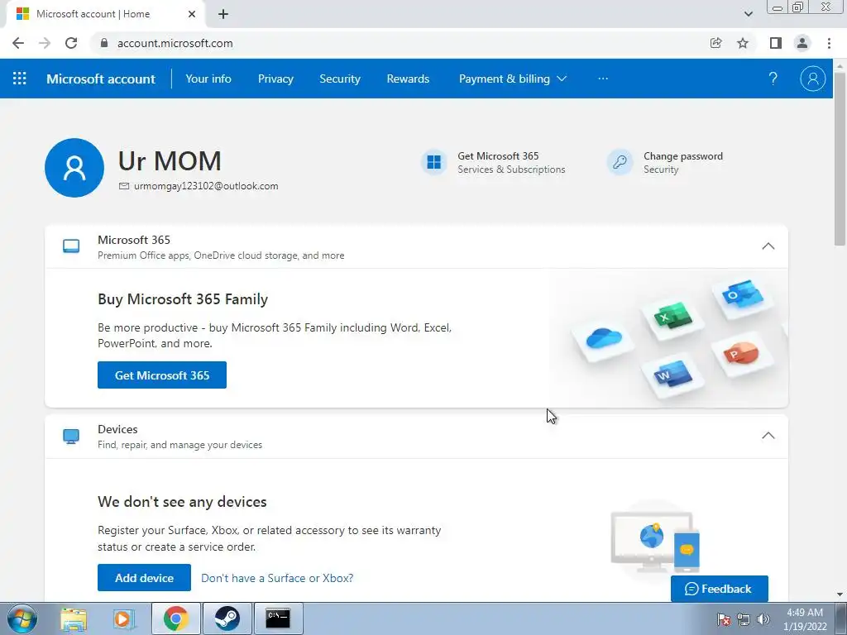Click the Ur MOM account name

(170, 161)
